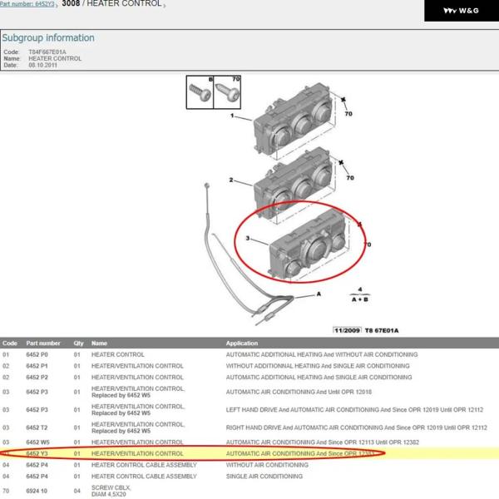Click the W&G logo in the header
Viewport: 499px width, 499px height.
coord(461,11)
